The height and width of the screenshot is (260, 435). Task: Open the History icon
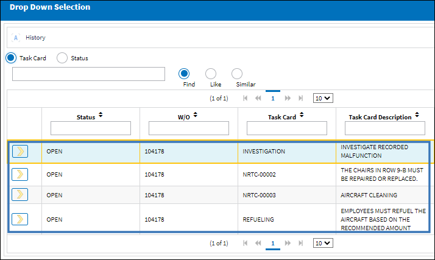click(x=16, y=38)
